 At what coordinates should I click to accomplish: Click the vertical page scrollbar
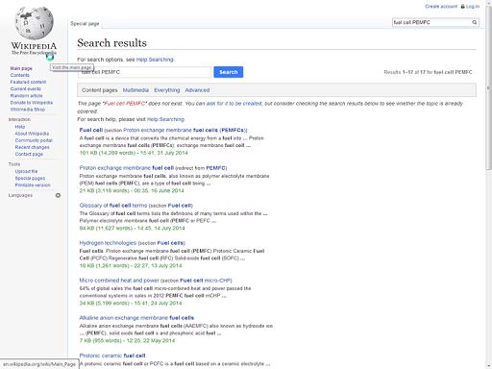coord(488,184)
